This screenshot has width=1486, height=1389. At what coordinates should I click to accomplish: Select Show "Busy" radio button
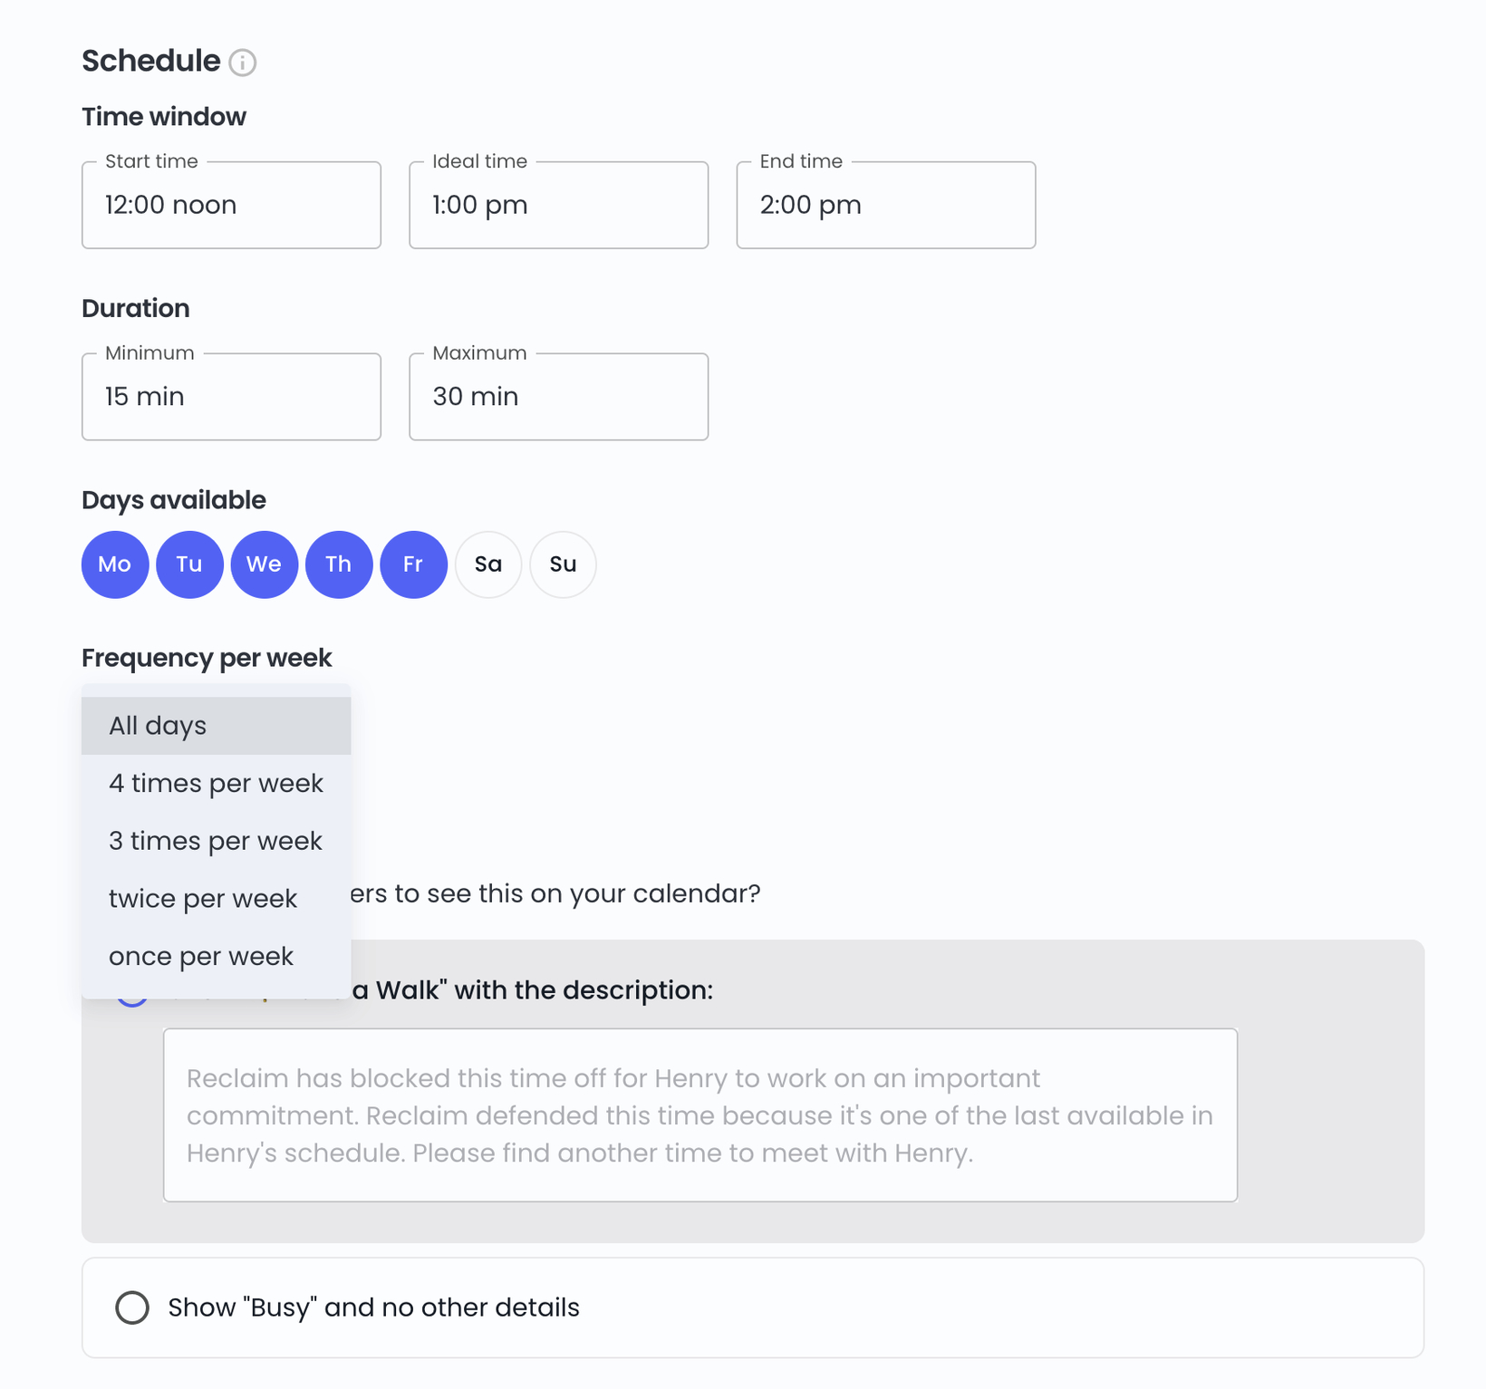(x=132, y=1307)
